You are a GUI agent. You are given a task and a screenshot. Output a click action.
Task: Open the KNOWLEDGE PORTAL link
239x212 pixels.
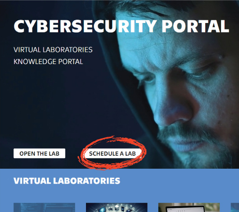[x=48, y=62]
